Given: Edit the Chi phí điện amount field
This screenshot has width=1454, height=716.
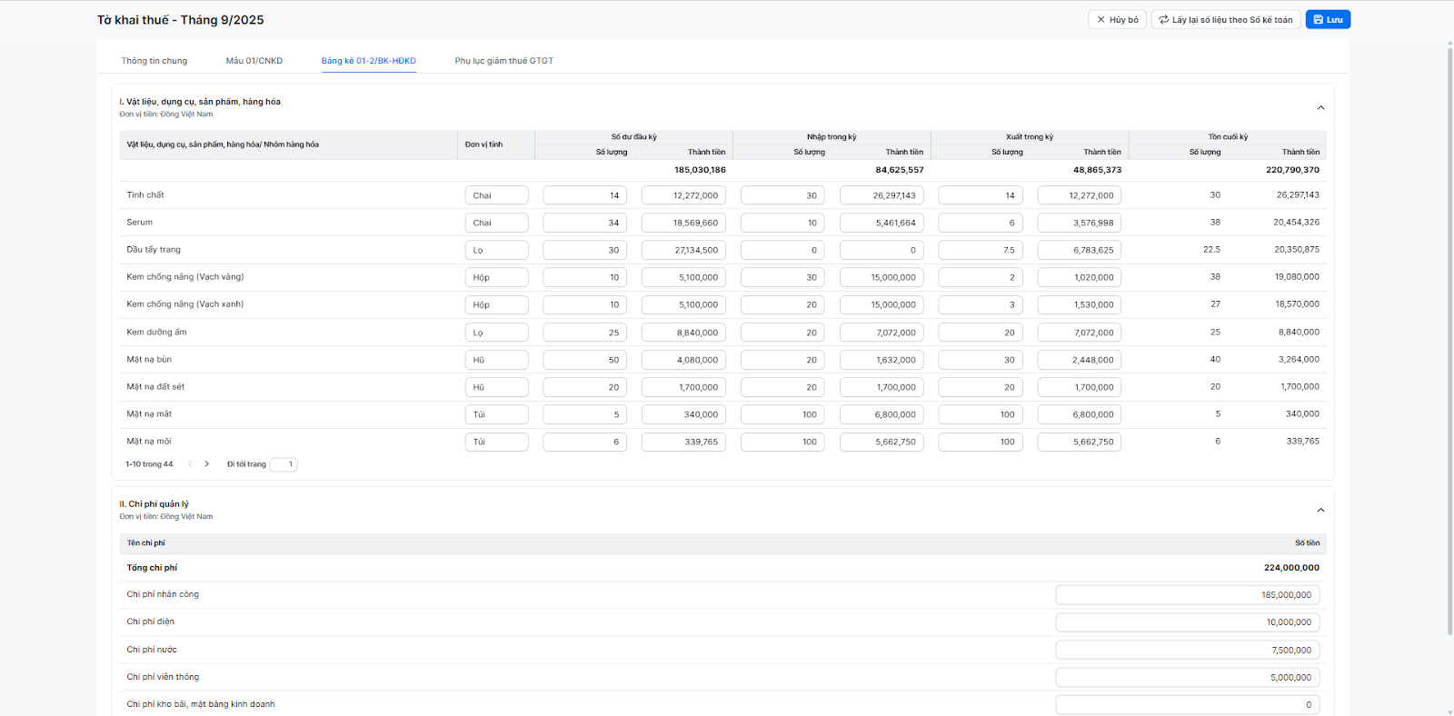Looking at the screenshot, I should [1187, 622].
